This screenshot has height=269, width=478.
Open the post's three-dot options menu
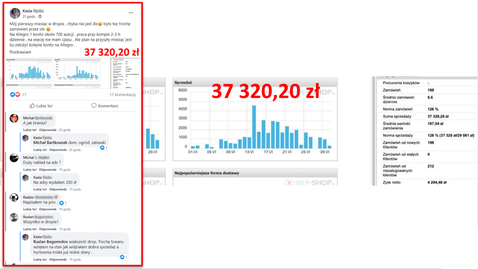point(131,13)
